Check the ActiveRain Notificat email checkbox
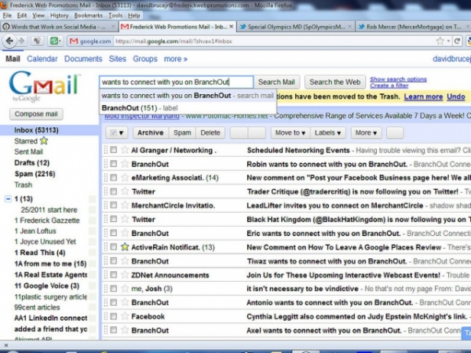Image resolution: width=471 pixels, height=353 pixels. pyautogui.click(x=114, y=247)
